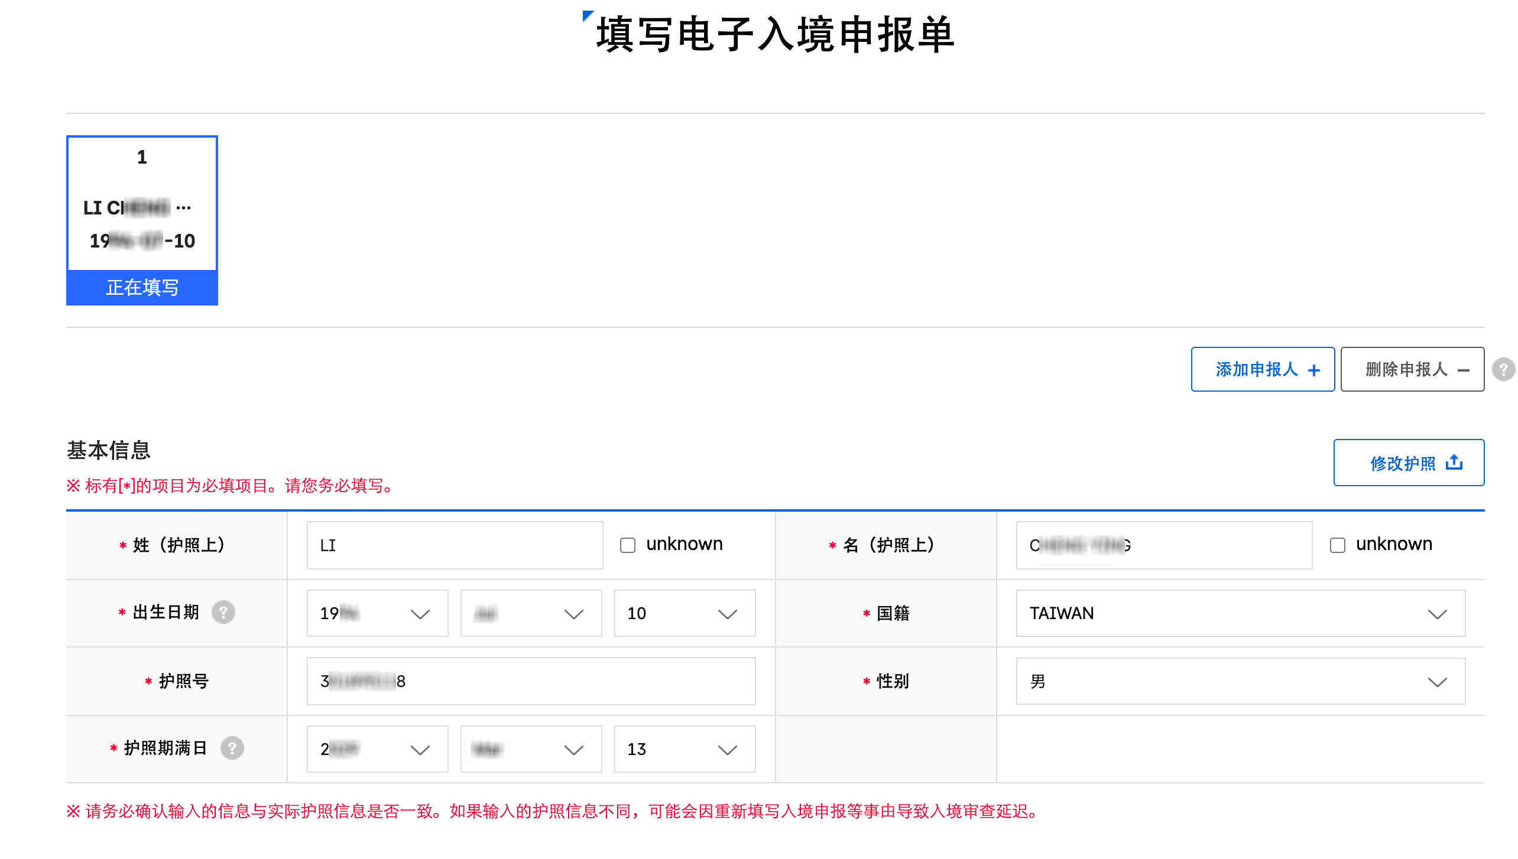Open passport expiry day dropdown showing 13
Image resolution: width=1518 pixels, height=859 pixels.
(685, 749)
